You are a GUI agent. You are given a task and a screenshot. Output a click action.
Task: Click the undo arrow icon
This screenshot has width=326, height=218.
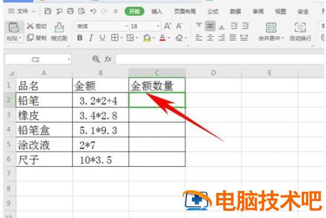pyautogui.click(x=93, y=11)
